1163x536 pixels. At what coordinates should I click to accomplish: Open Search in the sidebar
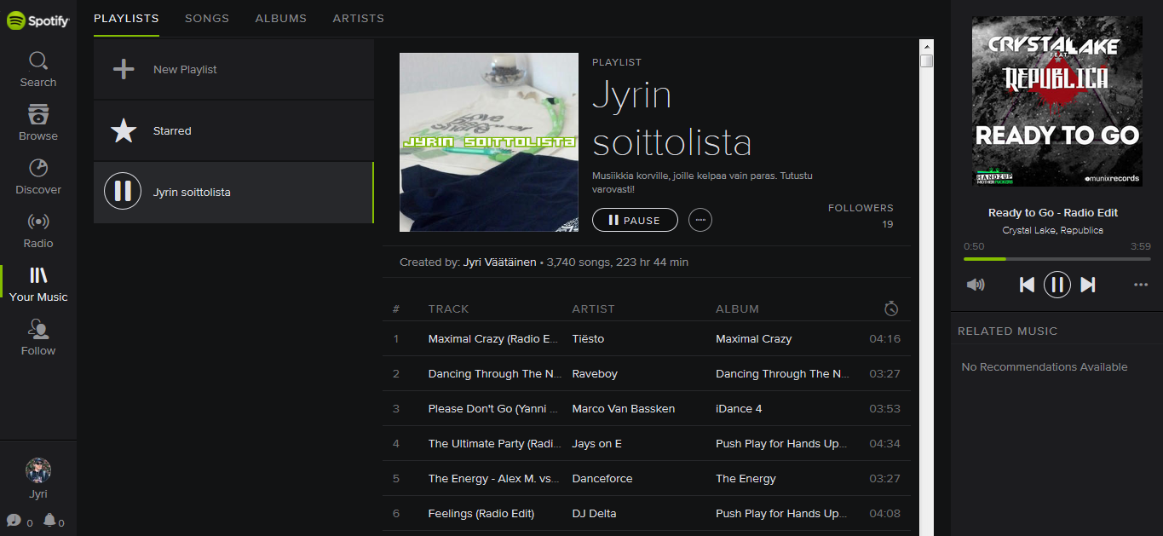tap(38, 70)
